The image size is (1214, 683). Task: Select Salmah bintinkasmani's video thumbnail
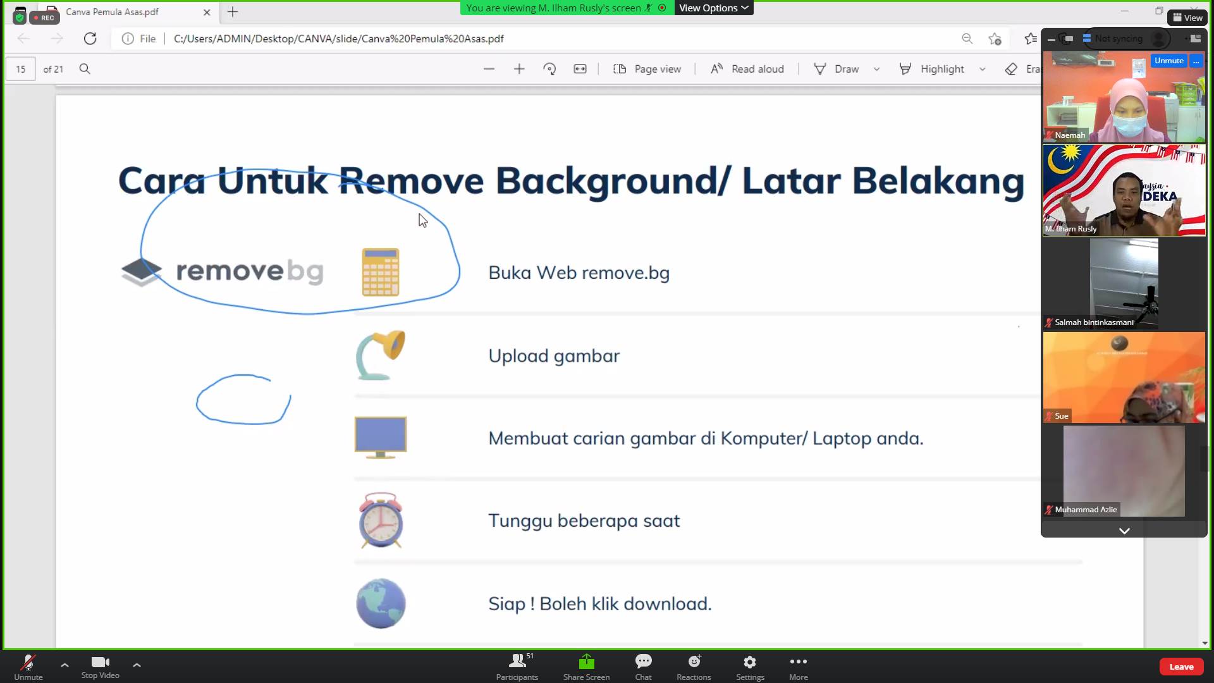click(1124, 283)
